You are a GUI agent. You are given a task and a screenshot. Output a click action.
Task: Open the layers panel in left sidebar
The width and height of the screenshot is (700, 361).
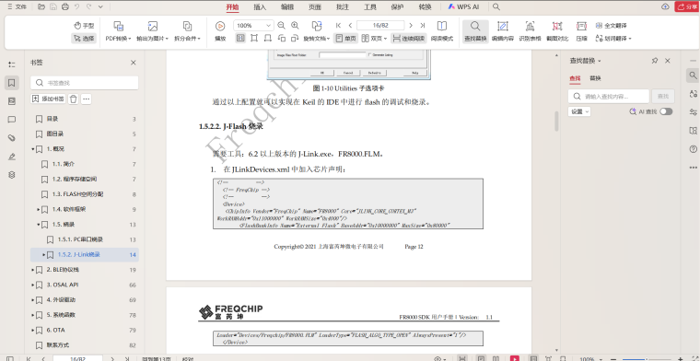tap(12, 175)
